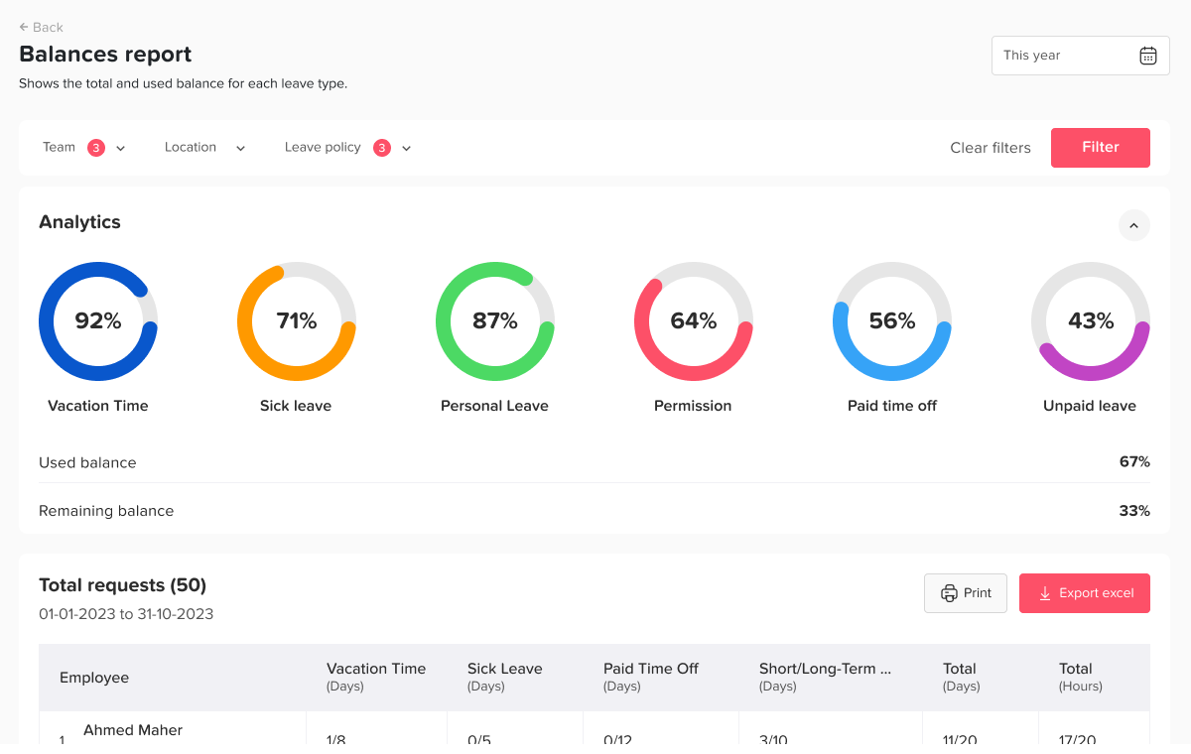This screenshot has height=754, width=1191.
Task: Click the Vacation Time column header
Action: pos(375,677)
